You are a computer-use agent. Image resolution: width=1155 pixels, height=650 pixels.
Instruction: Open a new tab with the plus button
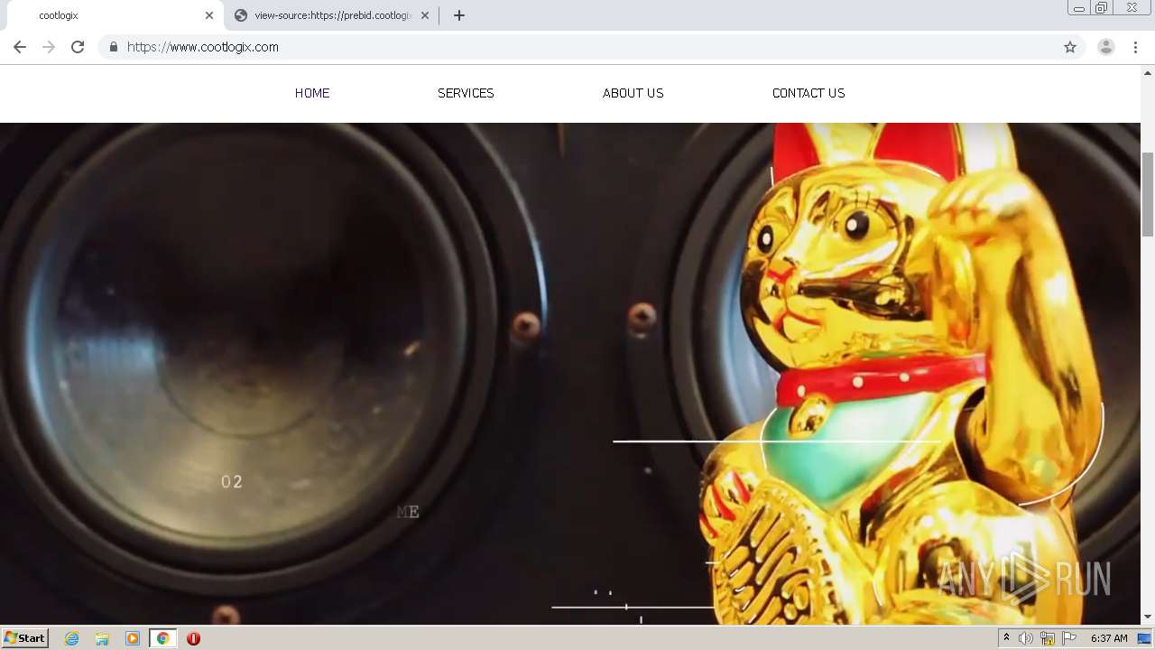click(x=458, y=15)
